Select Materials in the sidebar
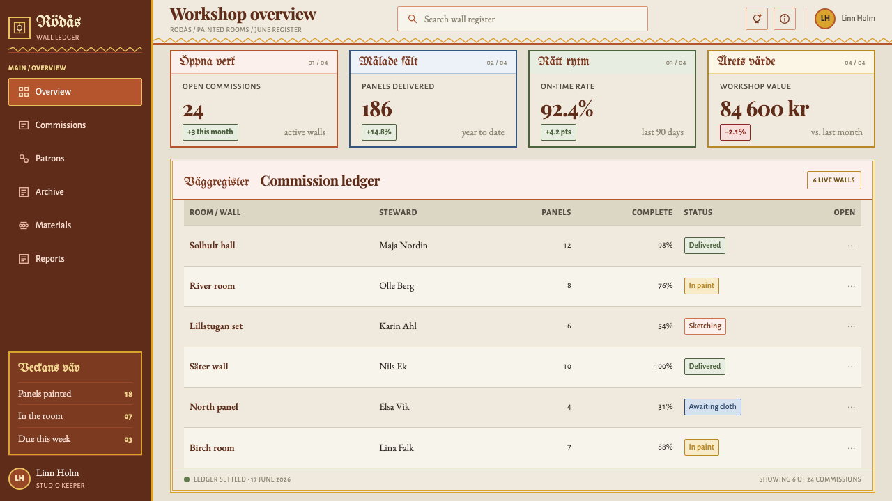Screen dimensions: 892x501 (75, 225)
